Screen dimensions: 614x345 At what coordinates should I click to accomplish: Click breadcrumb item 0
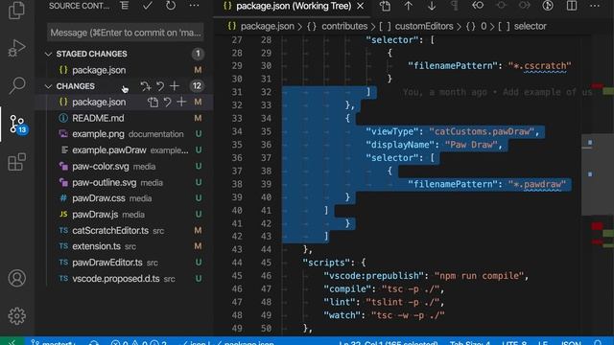click(484, 26)
